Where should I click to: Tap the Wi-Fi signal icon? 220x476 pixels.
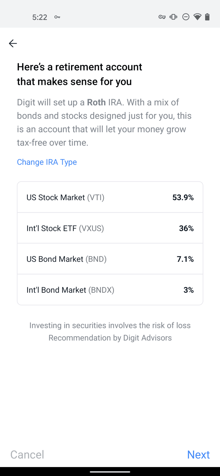(x=197, y=17)
